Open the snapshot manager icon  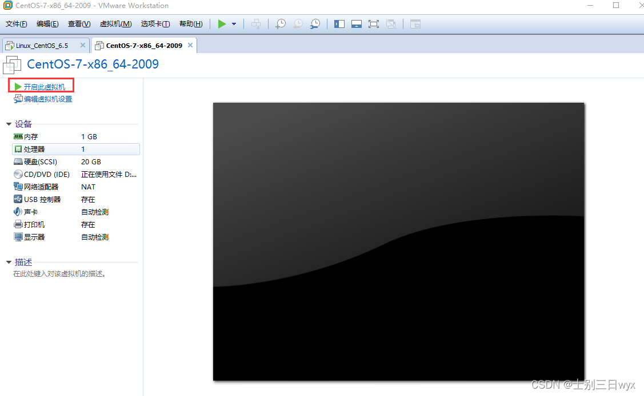coord(315,24)
